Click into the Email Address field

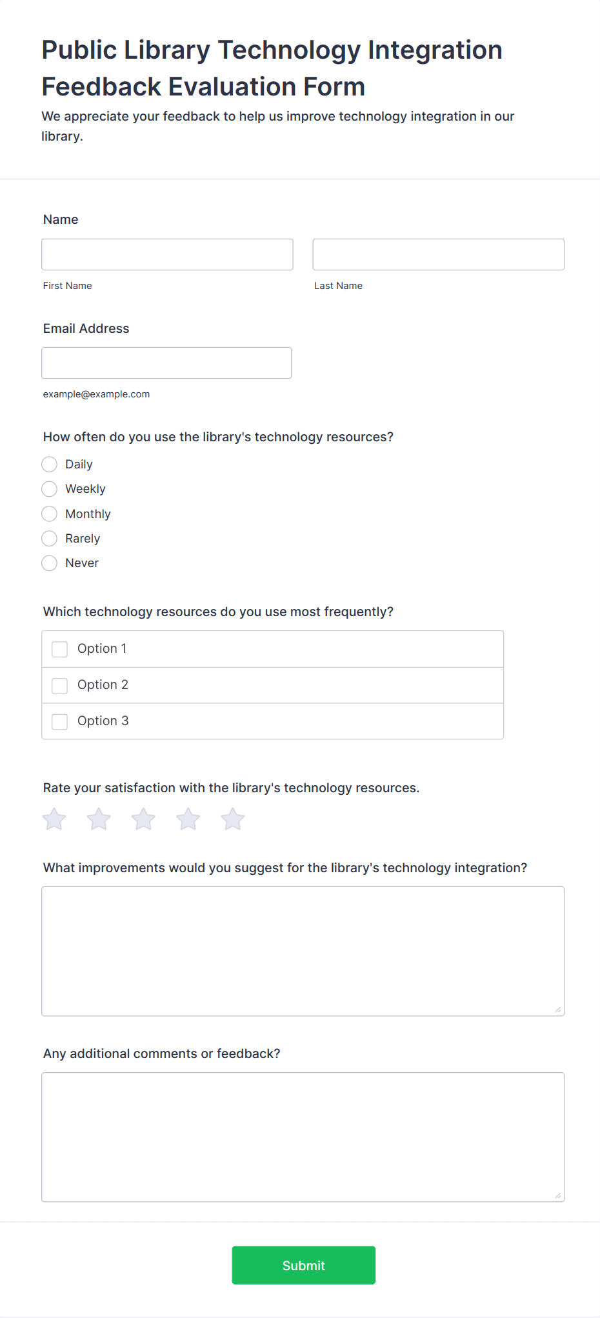tap(166, 363)
